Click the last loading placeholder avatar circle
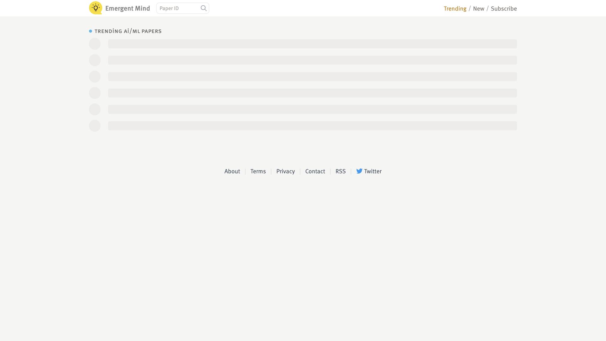The height and width of the screenshot is (341, 606). 95,126
